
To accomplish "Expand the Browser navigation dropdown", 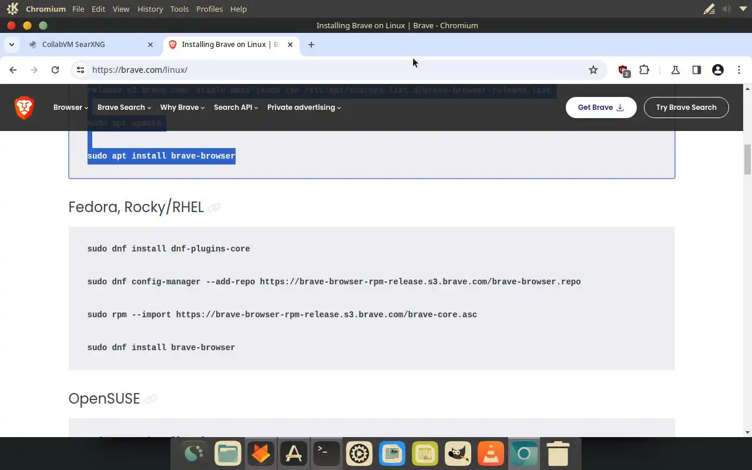I will point(70,108).
